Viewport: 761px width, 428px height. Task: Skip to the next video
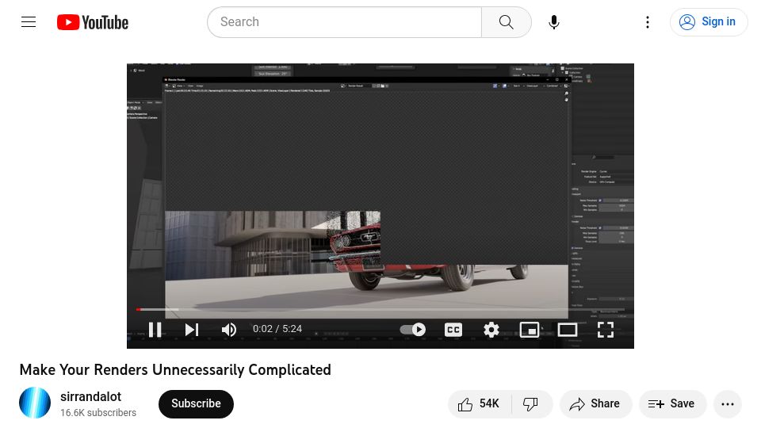pyautogui.click(x=192, y=330)
